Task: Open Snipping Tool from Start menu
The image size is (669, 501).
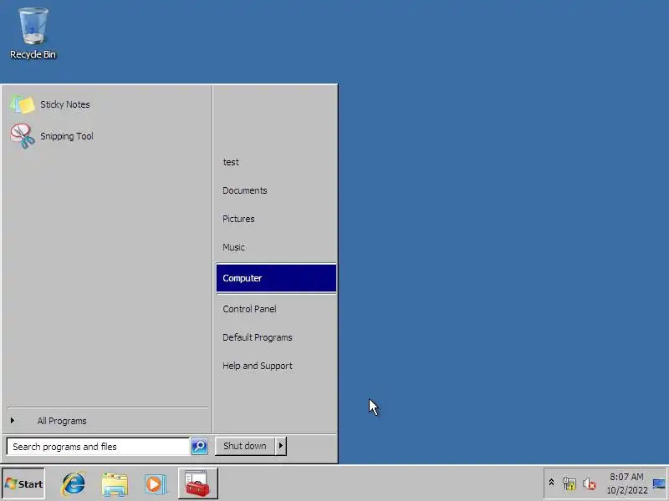Action: pyautogui.click(x=107, y=136)
